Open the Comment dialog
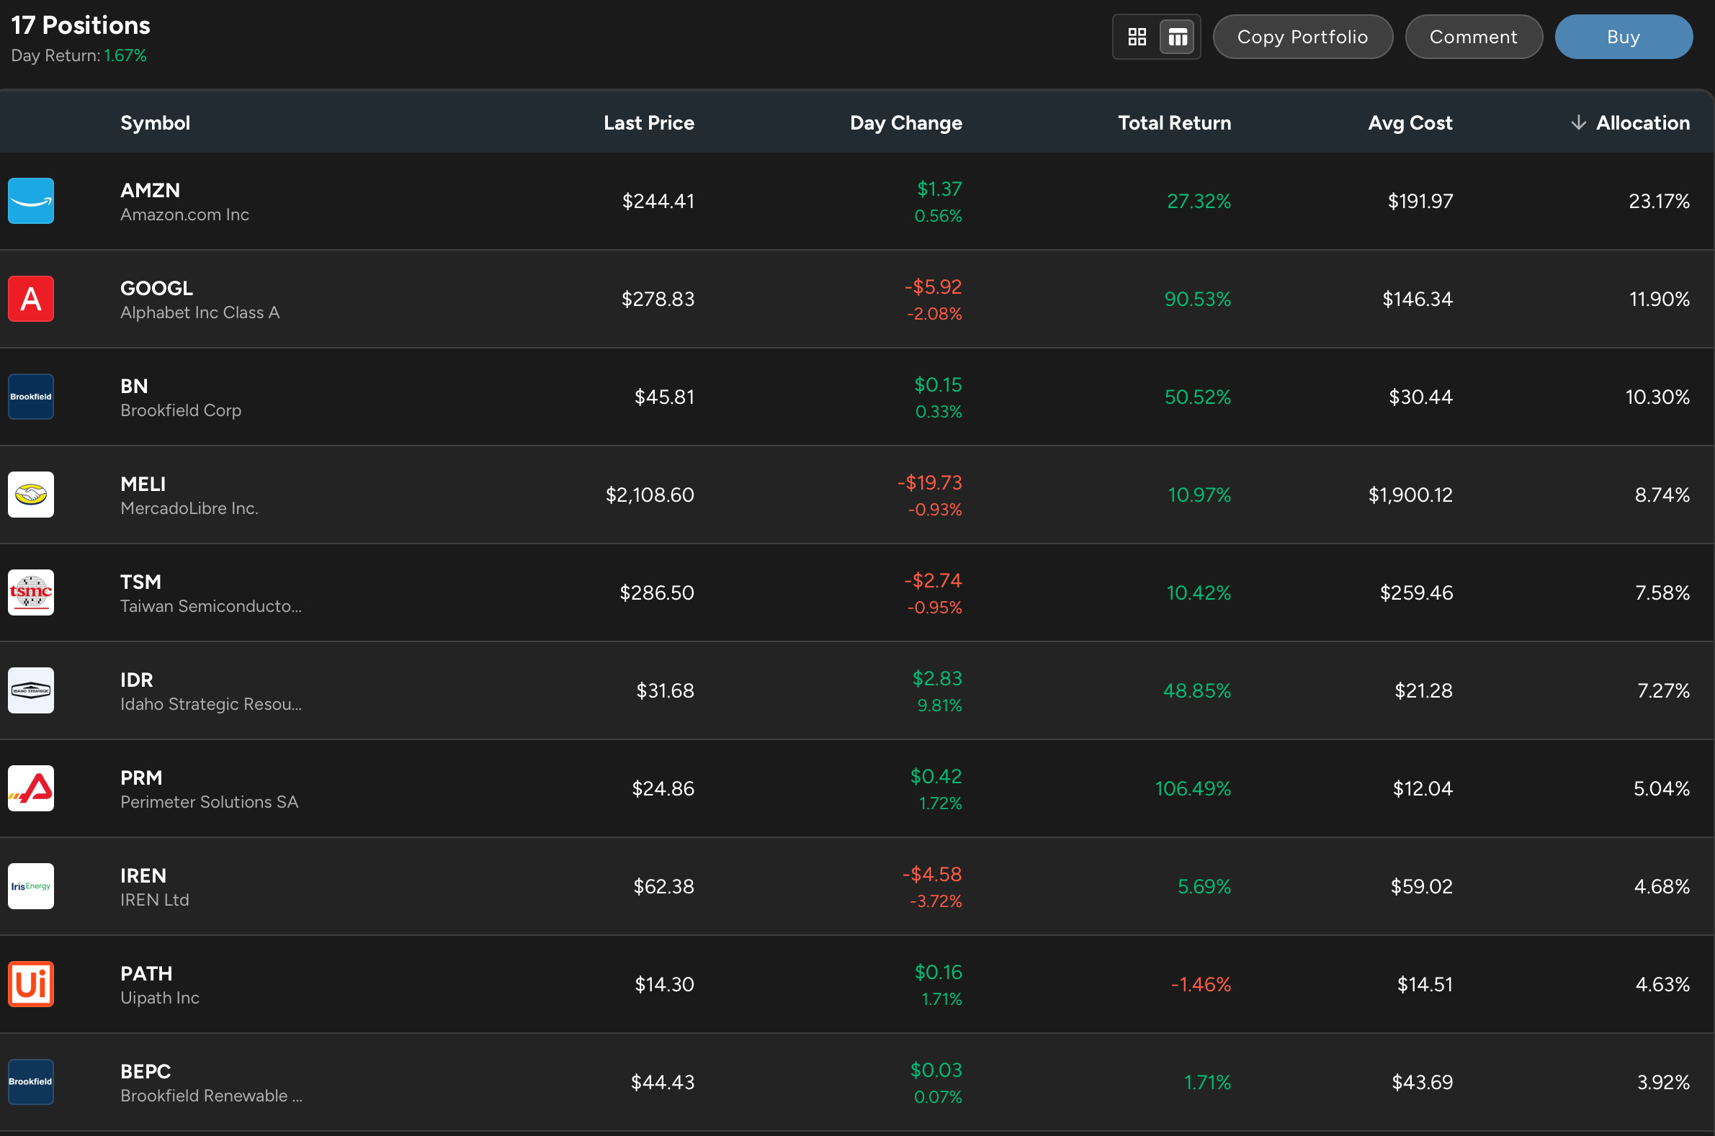Viewport: 1715px width, 1136px height. [1474, 36]
